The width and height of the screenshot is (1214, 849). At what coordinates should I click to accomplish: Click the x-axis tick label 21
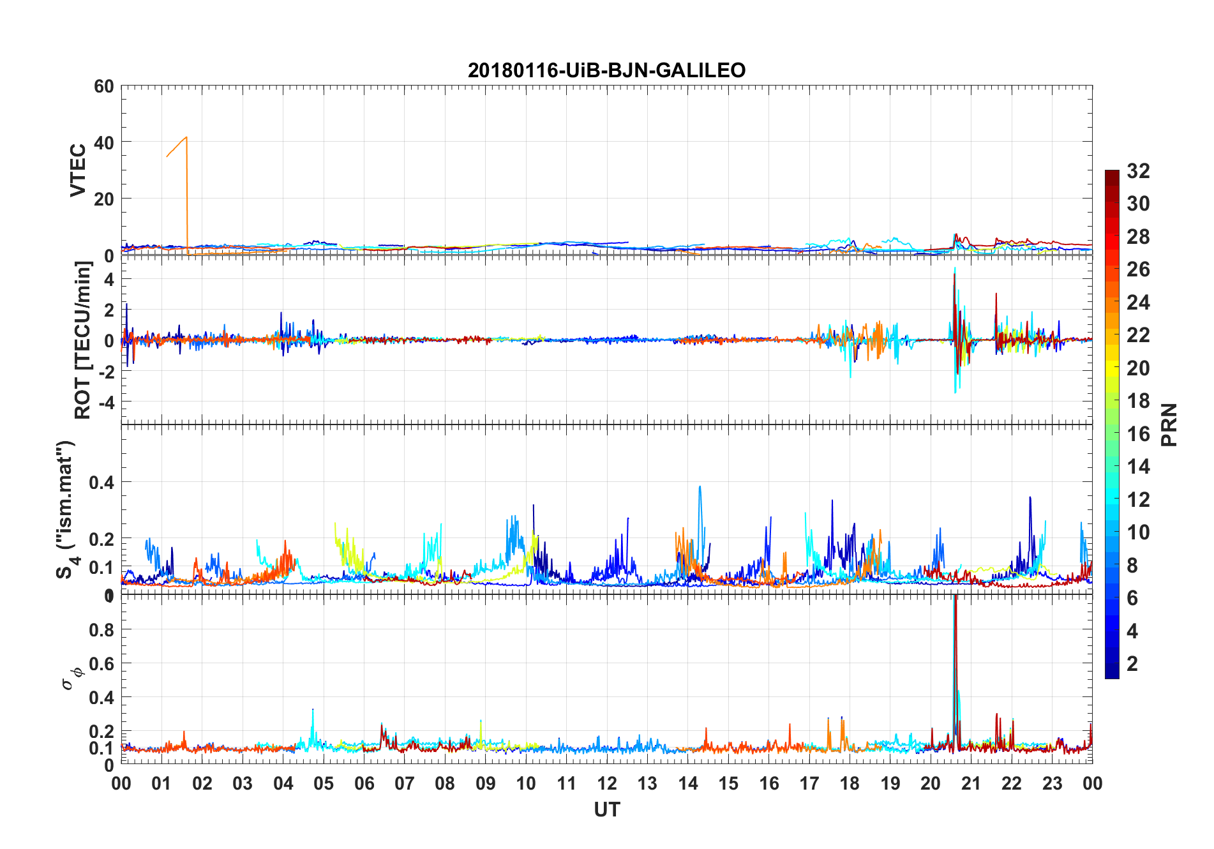pos(971,783)
